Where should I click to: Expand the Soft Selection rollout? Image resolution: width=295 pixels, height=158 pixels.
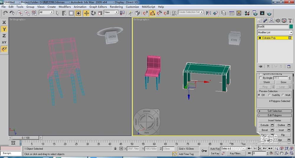coord(275,111)
